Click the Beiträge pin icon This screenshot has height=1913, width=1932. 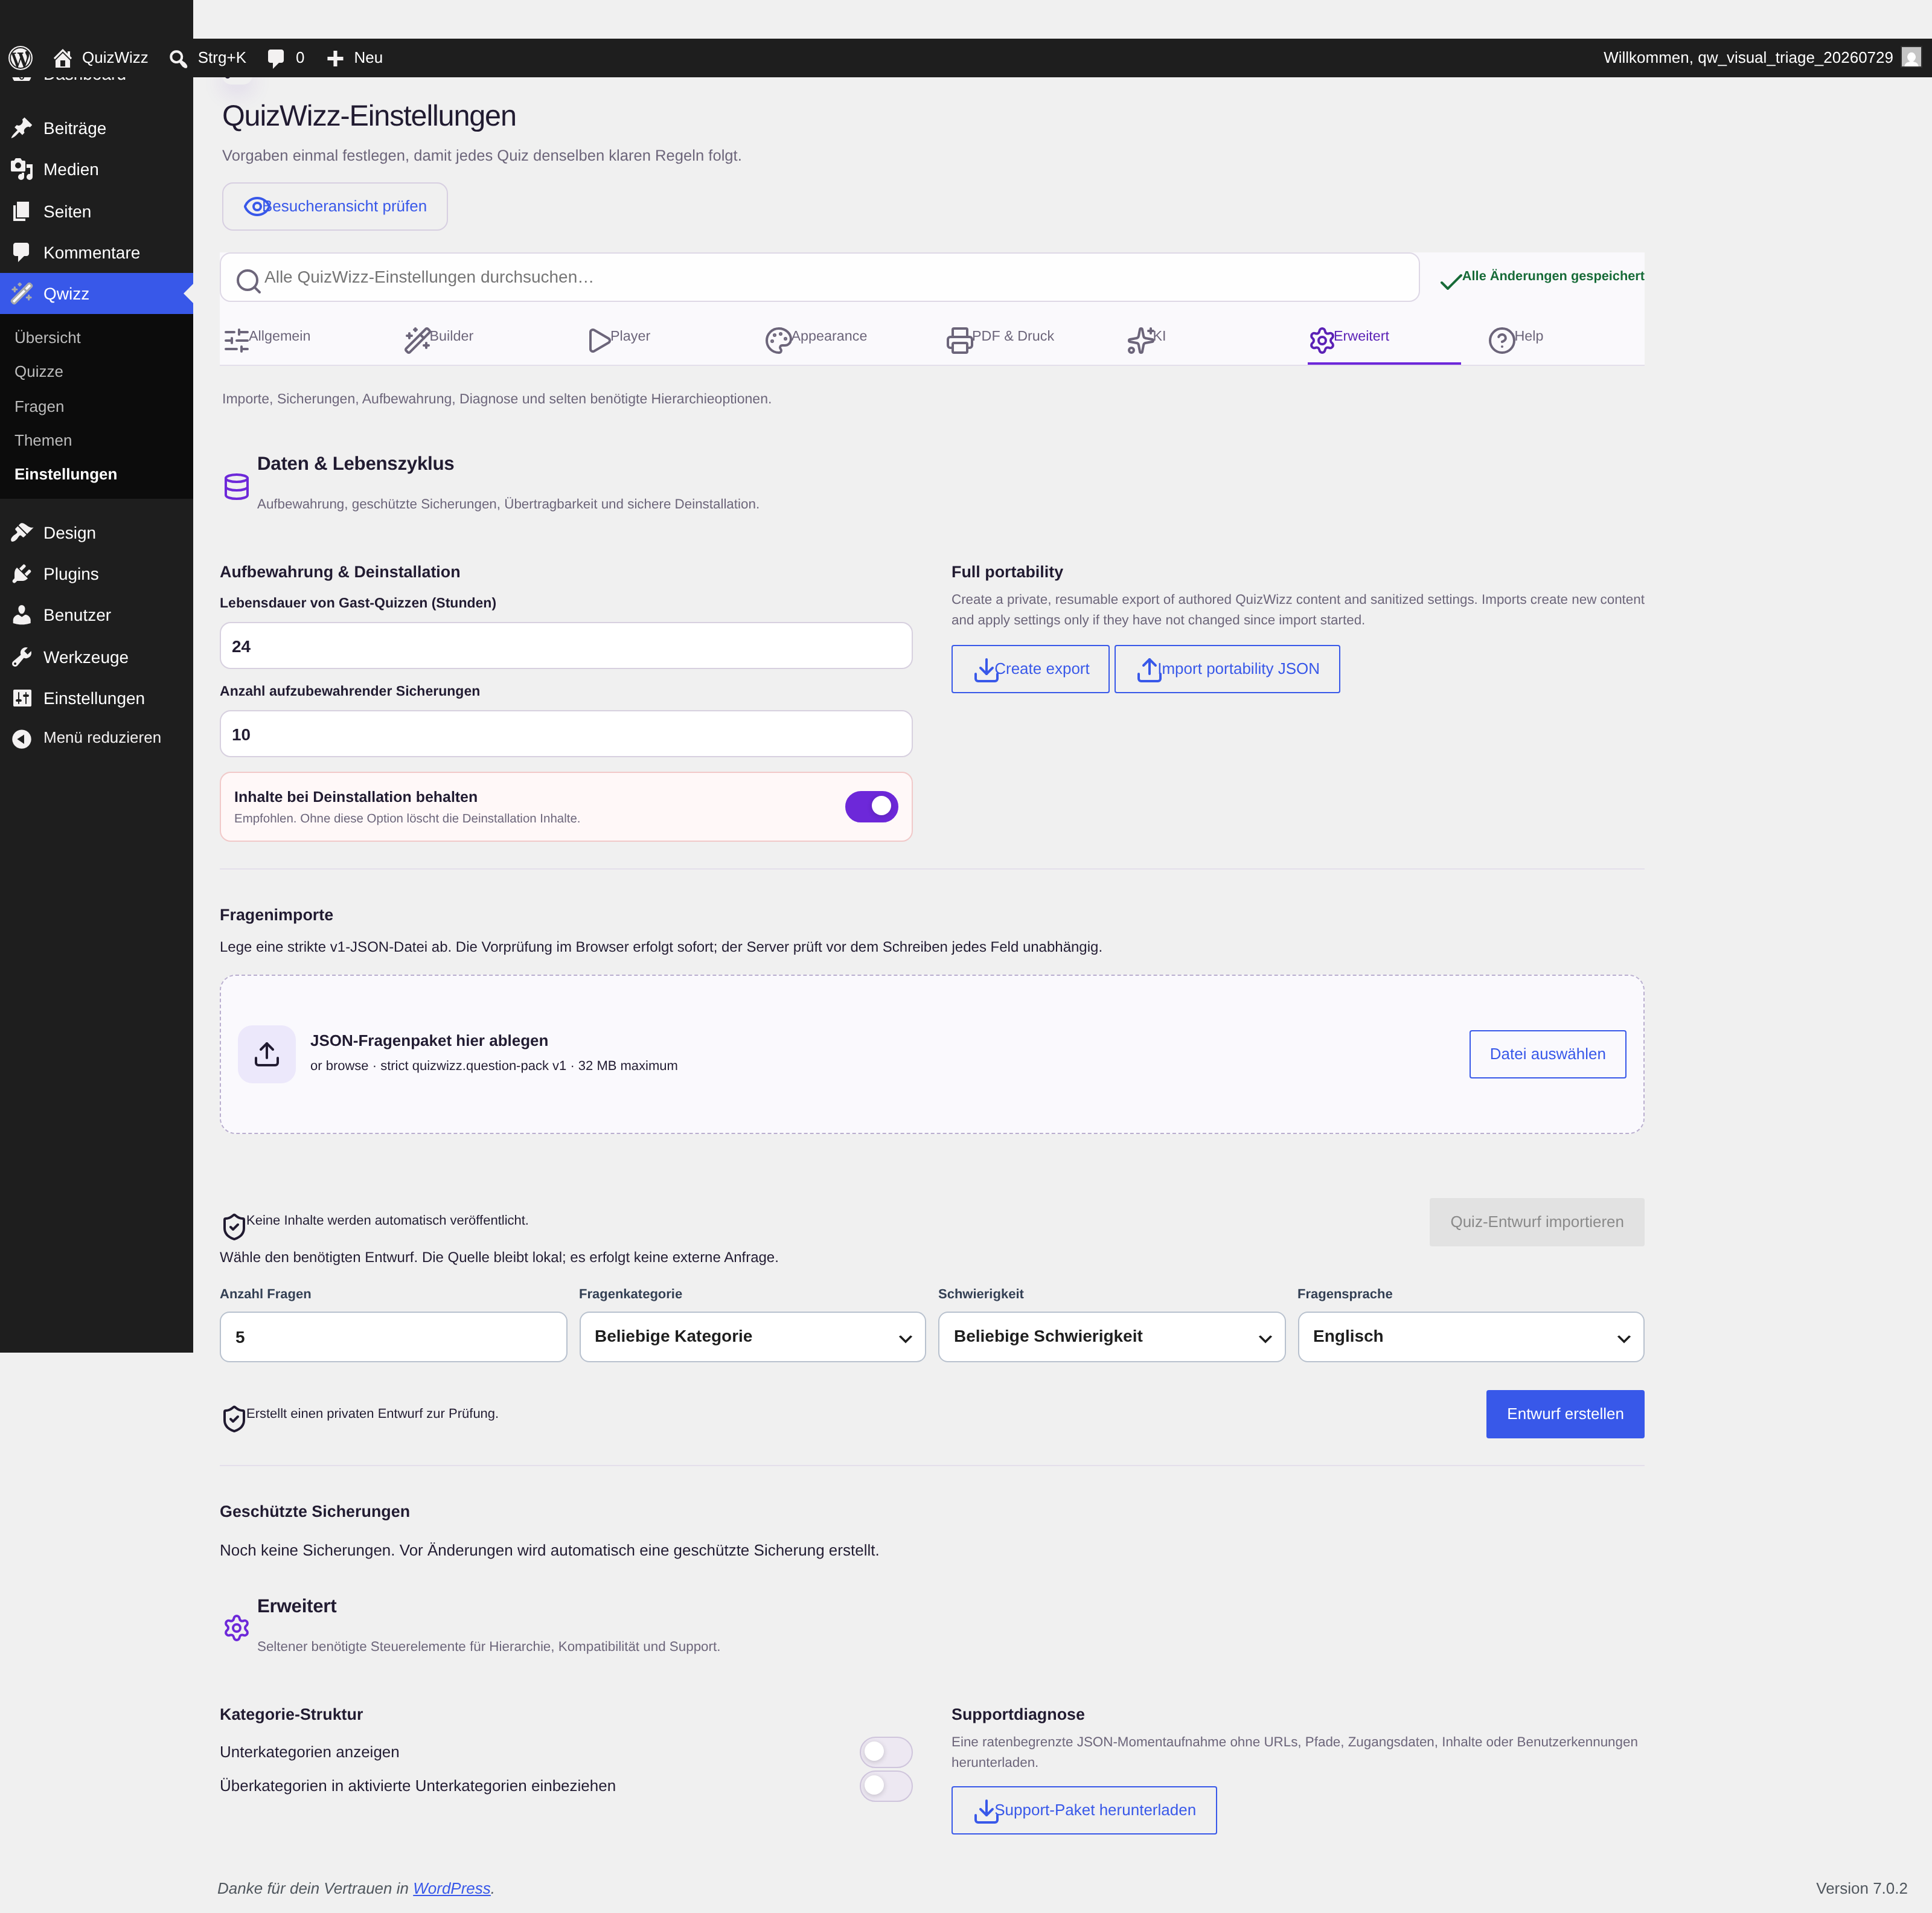point(22,128)
